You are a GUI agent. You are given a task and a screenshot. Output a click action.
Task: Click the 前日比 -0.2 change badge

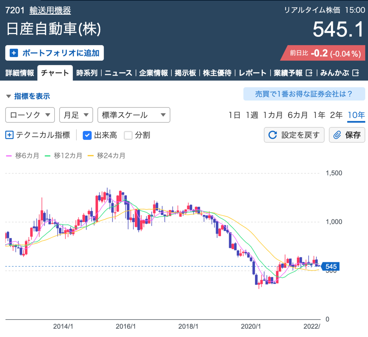click(x=323, y=53)
